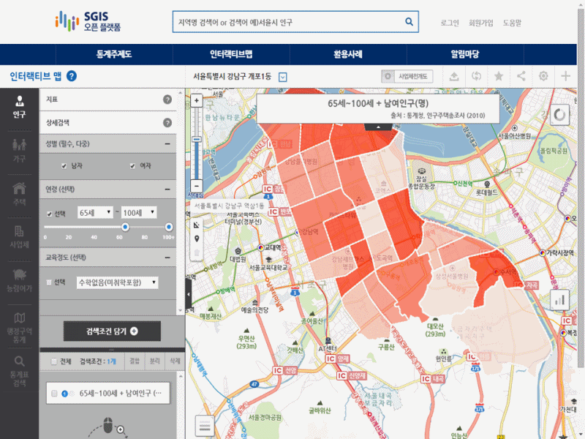The height and width of the screenshot is (439, 585).
Task: Open the 통계주제도 menu
Action: [x=114, y=54]
